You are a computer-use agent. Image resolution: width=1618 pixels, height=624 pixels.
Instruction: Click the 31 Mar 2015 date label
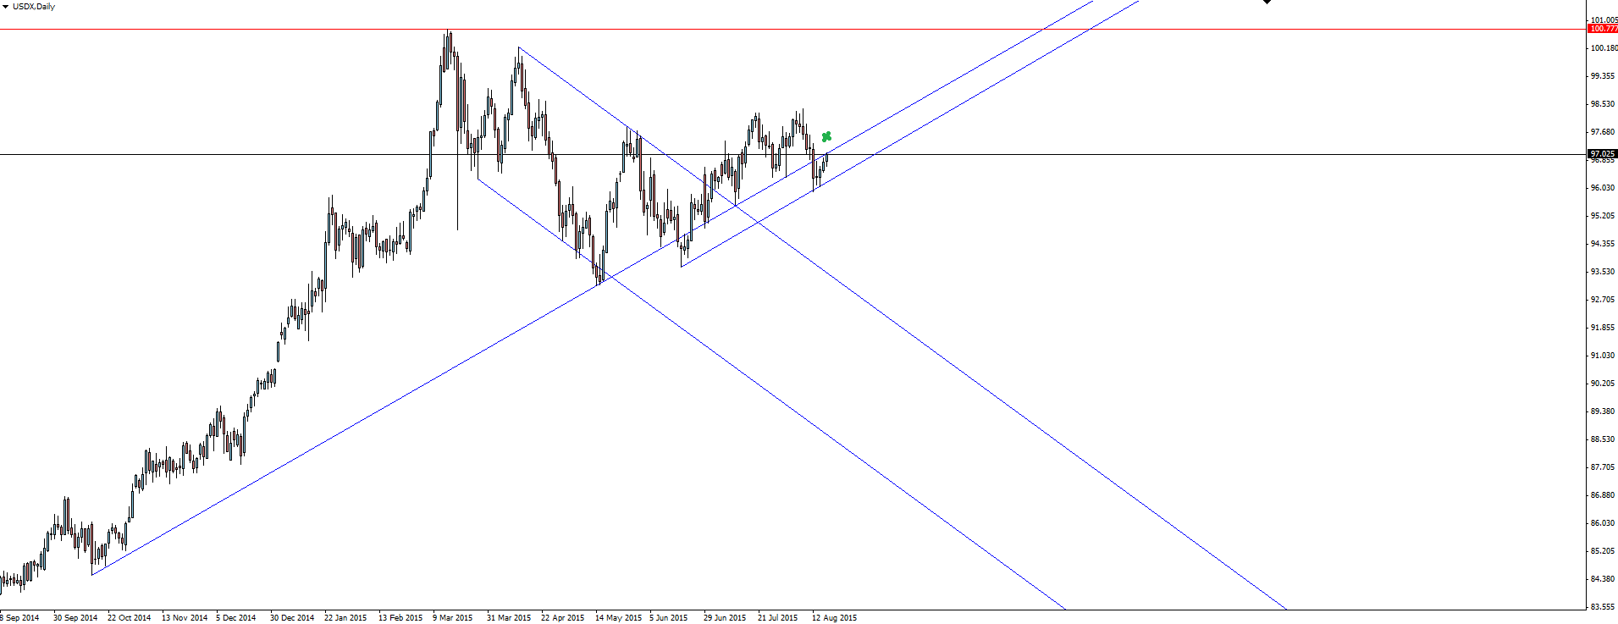509,618
